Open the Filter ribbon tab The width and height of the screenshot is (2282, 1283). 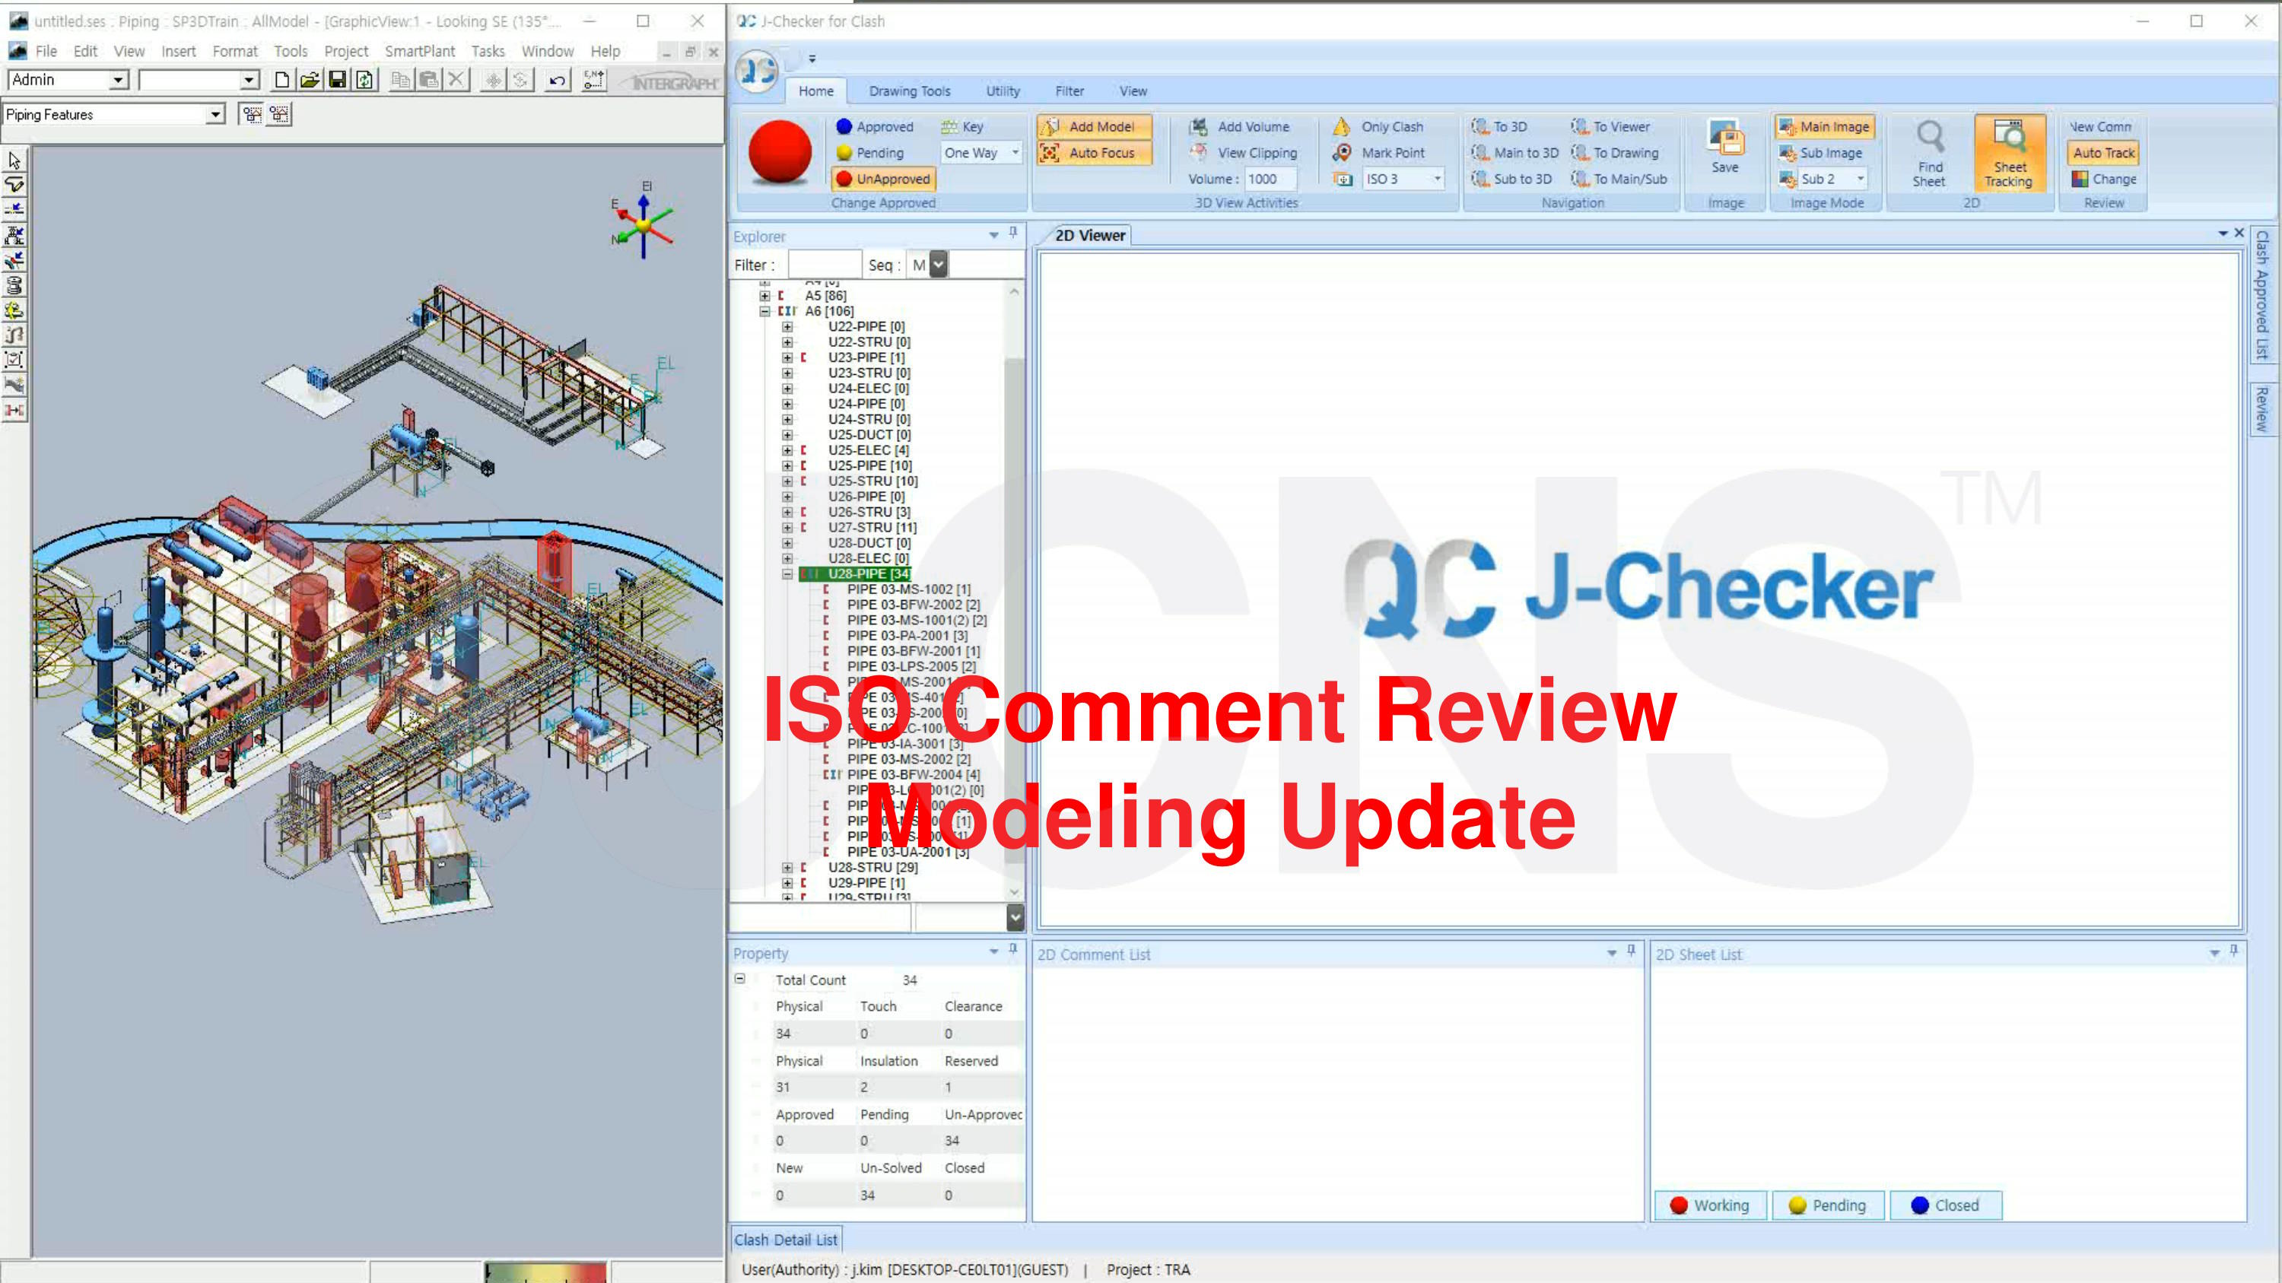click(1069, 91)
